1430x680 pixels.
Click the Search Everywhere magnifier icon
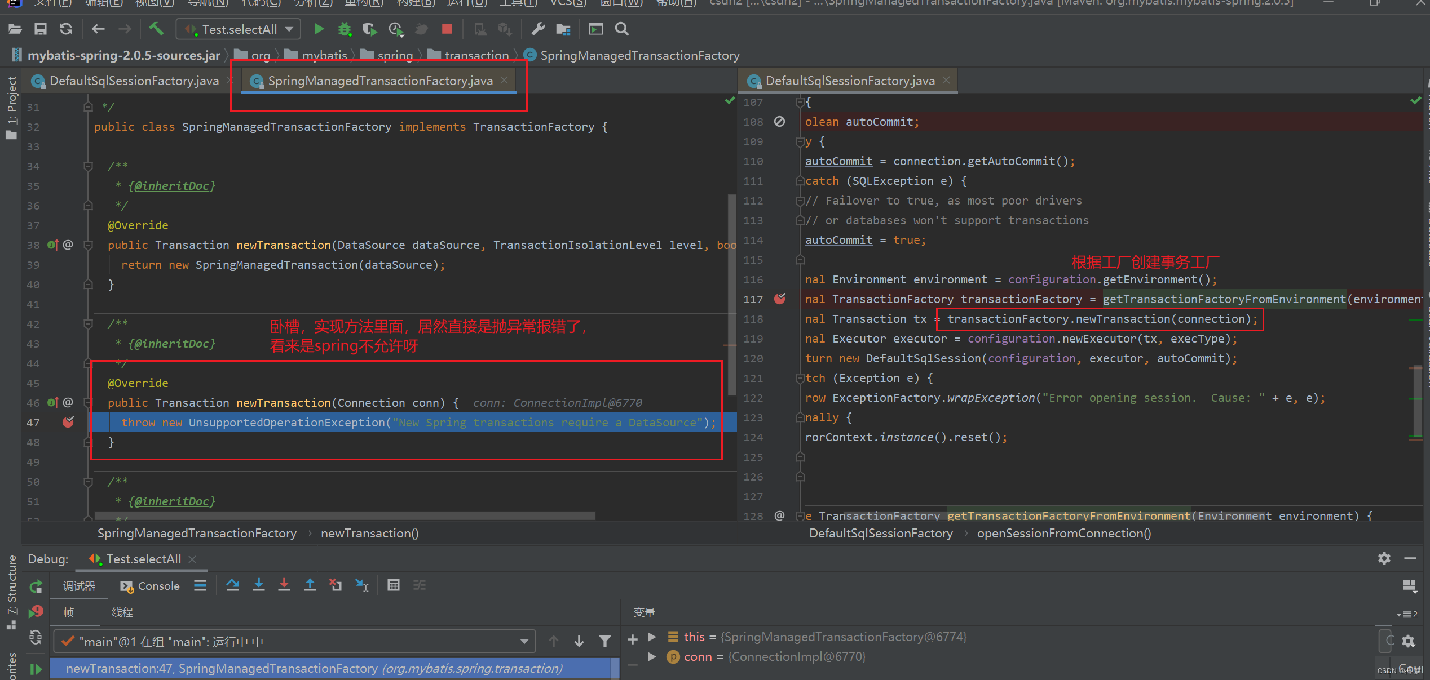click(x=622, y=29)
